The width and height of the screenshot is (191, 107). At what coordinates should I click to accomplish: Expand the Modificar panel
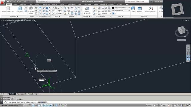(73, 17)
